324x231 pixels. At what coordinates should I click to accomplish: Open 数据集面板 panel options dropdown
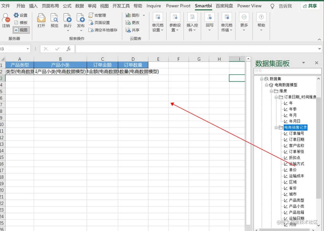tap(304, 63)
